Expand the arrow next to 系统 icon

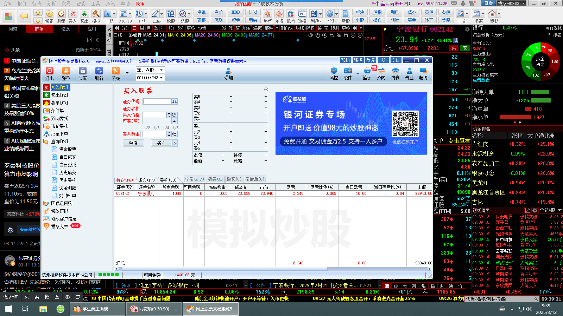pos(127,73)
